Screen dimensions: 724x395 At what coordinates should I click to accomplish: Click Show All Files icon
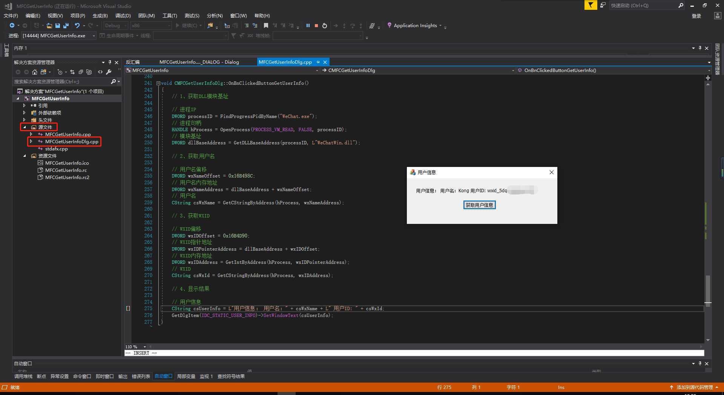point(89,72)
